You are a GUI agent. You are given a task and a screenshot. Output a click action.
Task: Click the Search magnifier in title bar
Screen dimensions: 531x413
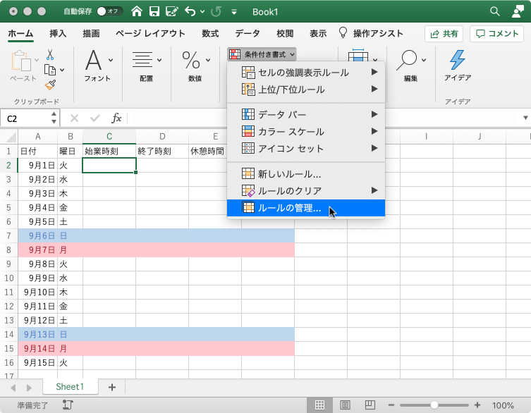(495, 11)
